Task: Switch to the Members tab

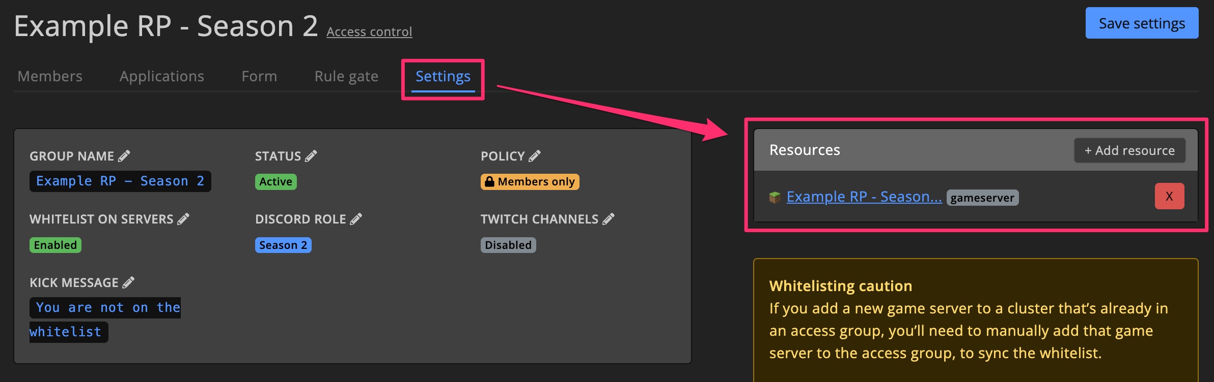Action: tap(50, 76)
